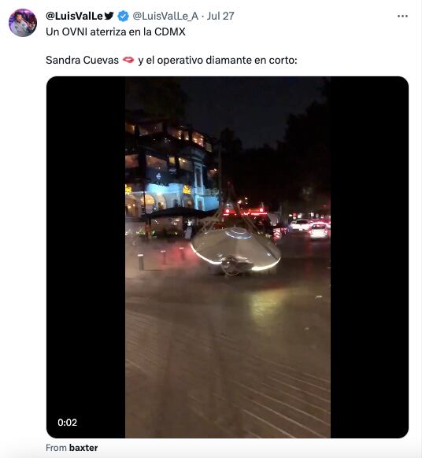422x458 pixels.
Task: Click the red lips emoji in the tweet
Action: coord(128,60)
